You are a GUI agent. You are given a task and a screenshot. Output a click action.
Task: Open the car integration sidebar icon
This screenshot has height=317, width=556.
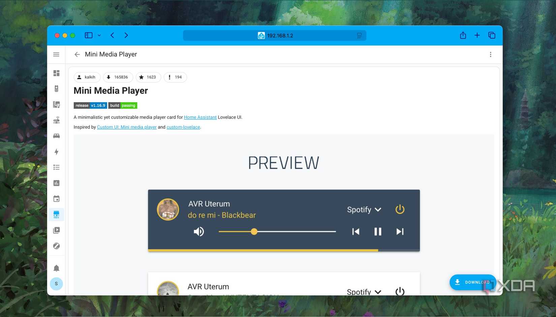point(56,136)
